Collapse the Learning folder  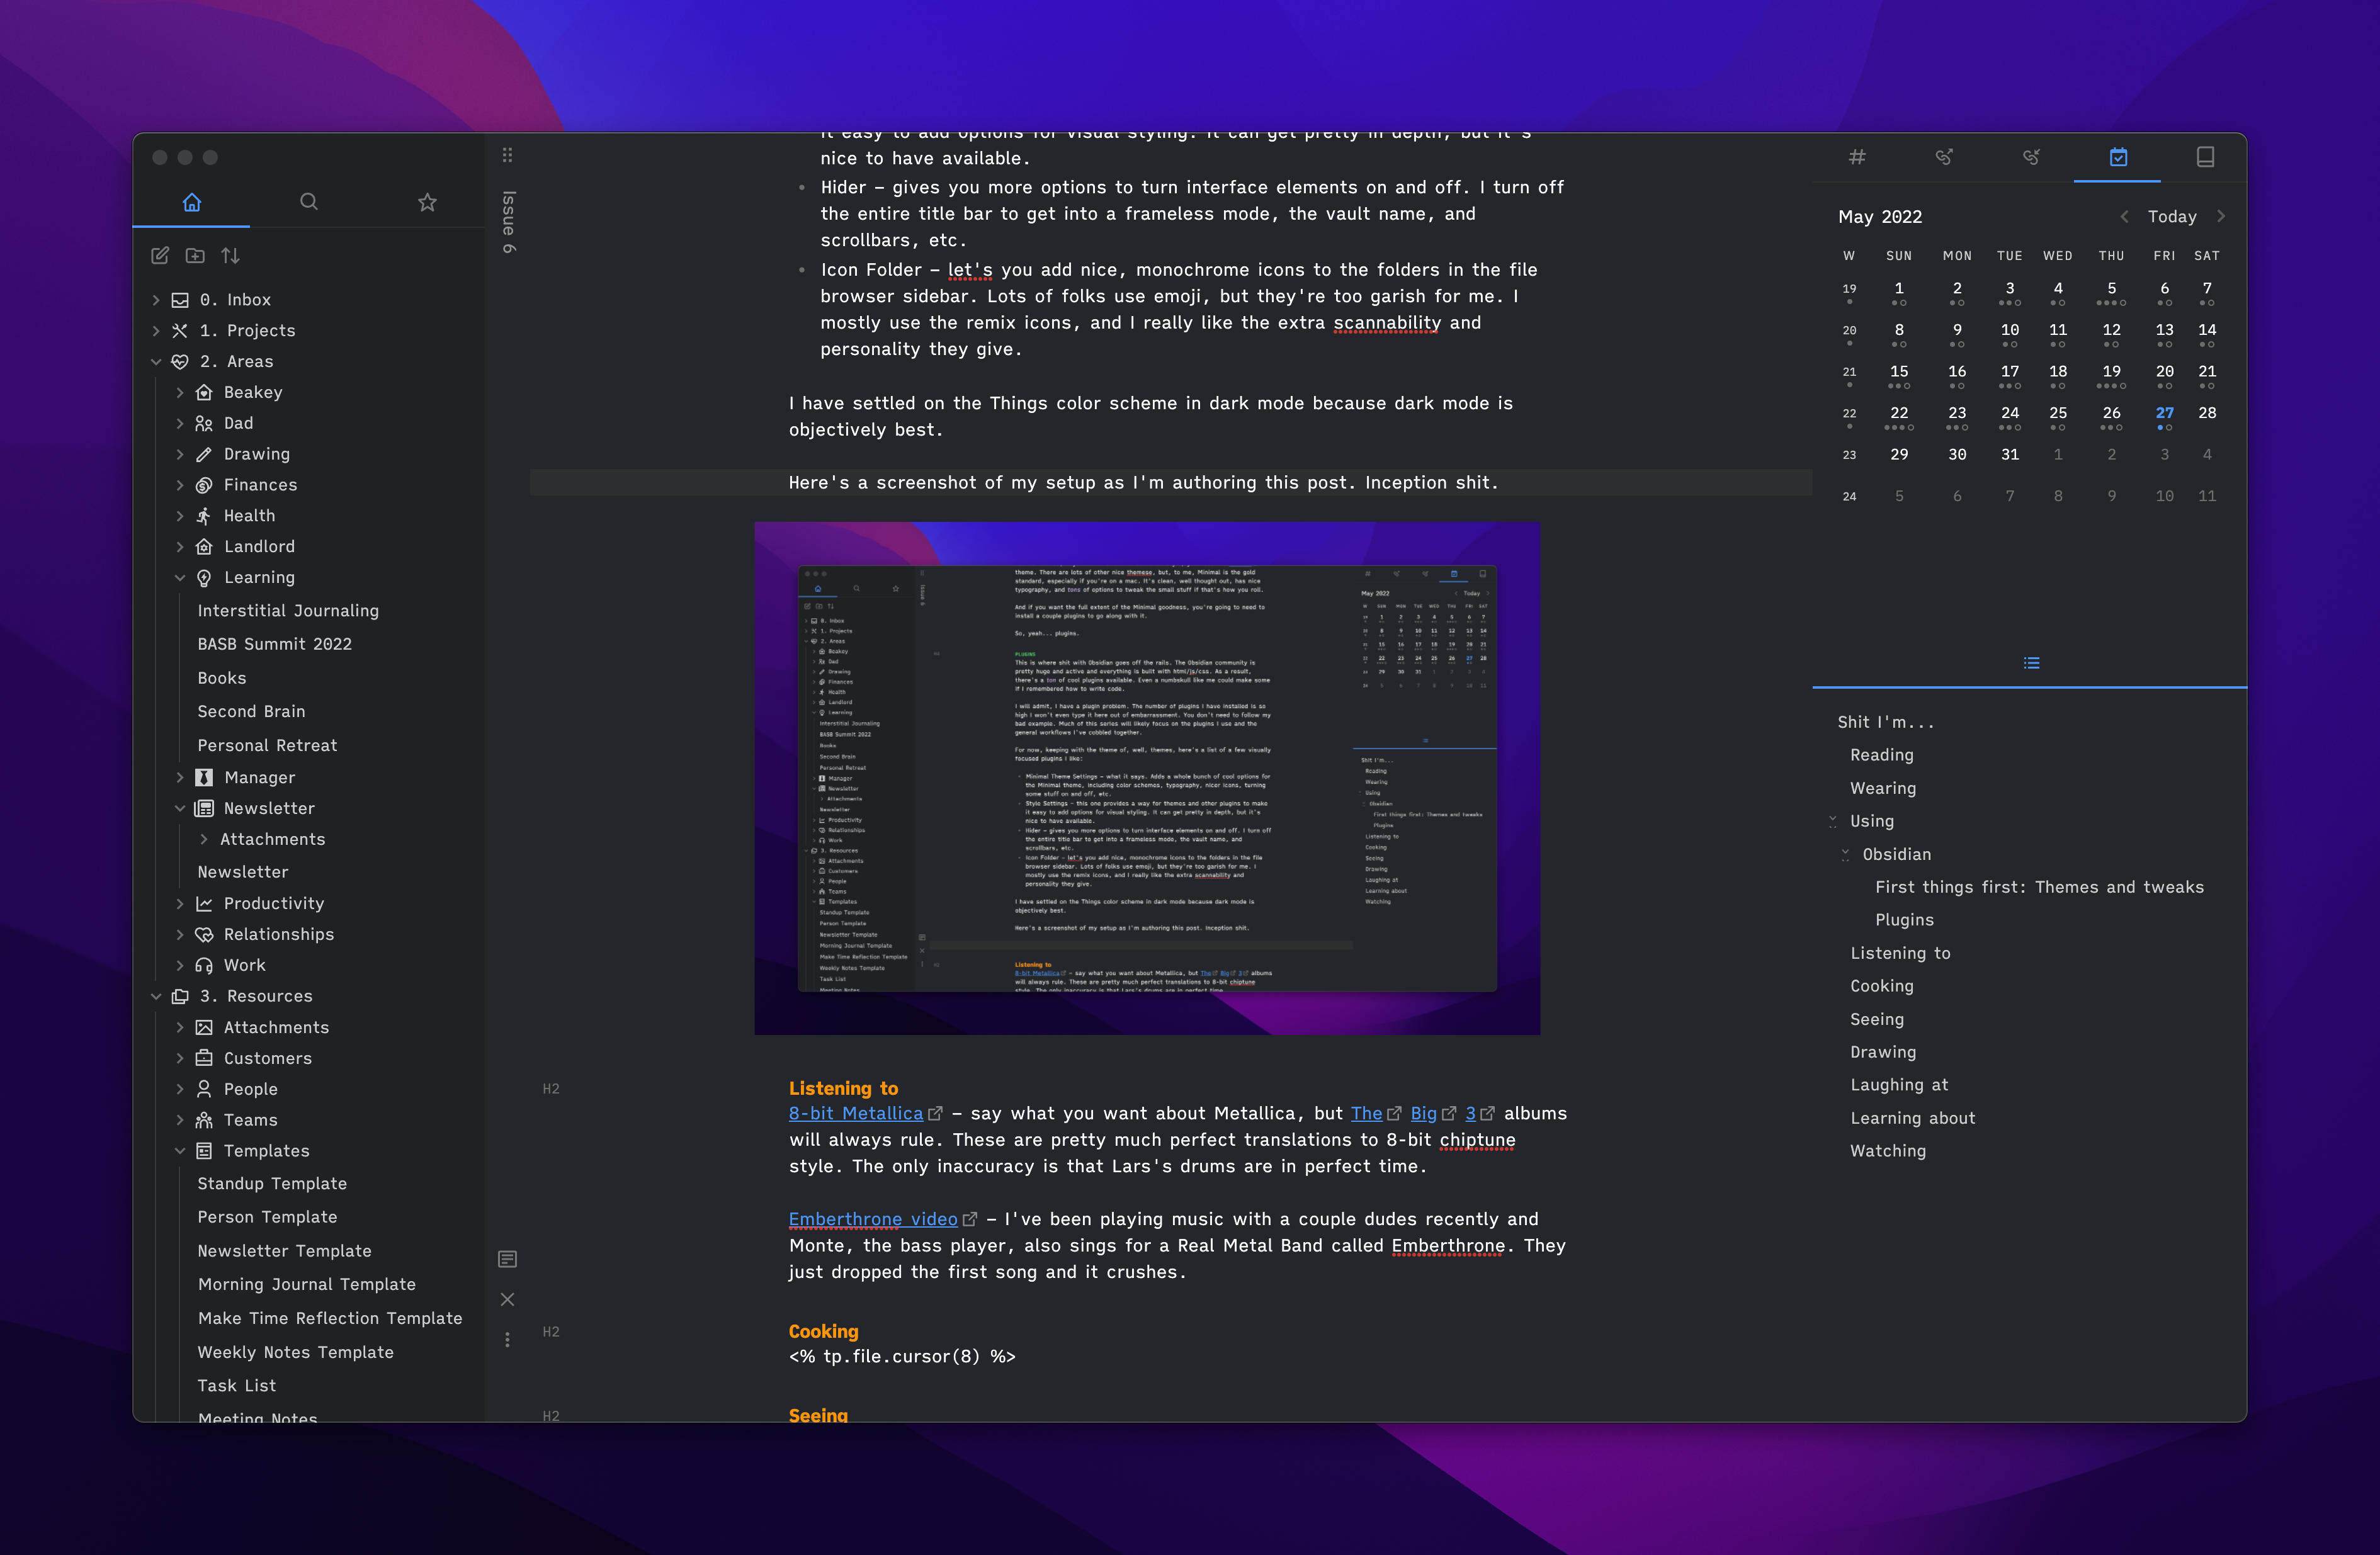pyautogui.click(x=180, y=578)
